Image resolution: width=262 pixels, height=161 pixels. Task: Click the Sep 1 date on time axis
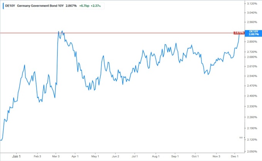coord(175,156)
